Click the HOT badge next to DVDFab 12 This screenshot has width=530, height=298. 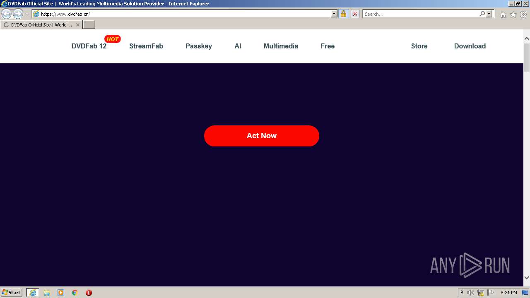point(113,39)
